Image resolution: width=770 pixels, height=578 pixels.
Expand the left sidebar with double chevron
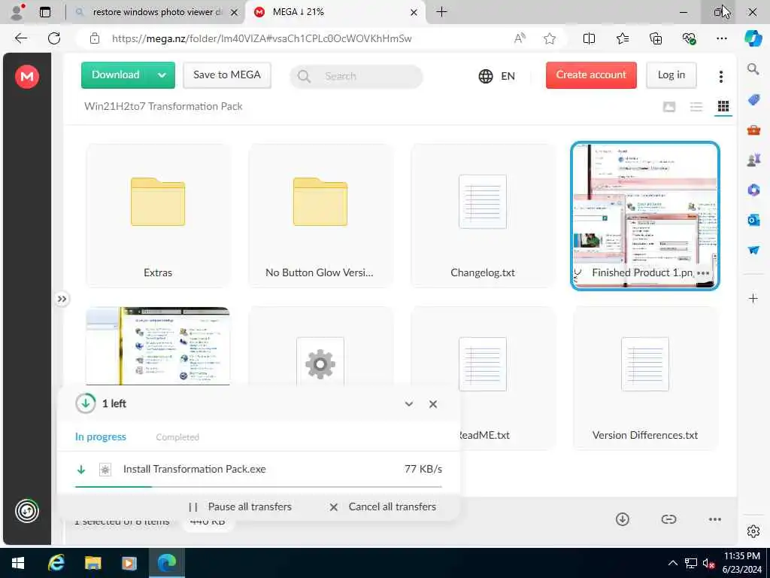coord(62,299)
